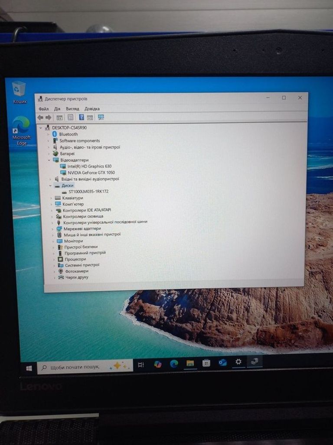This screenshot has width=333, height=445.
Task: Open Outlook from the taskbar
Action: point(222,362)
